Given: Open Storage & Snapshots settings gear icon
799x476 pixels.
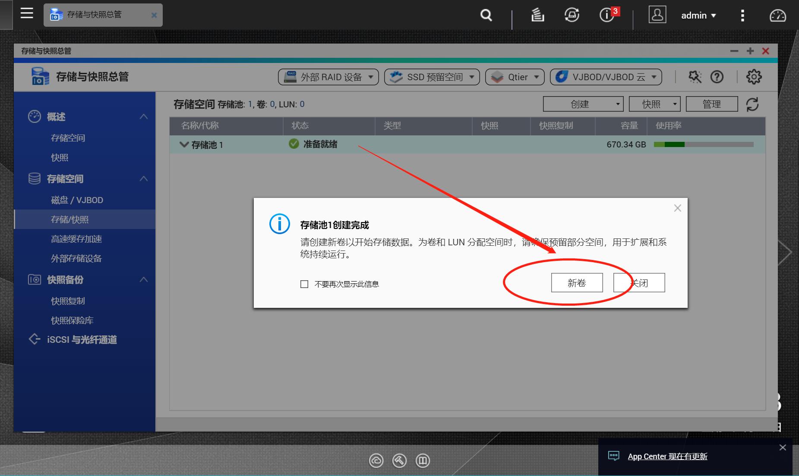Looking at the screenshot, I should pyautogui.click(x=754, y=77).
